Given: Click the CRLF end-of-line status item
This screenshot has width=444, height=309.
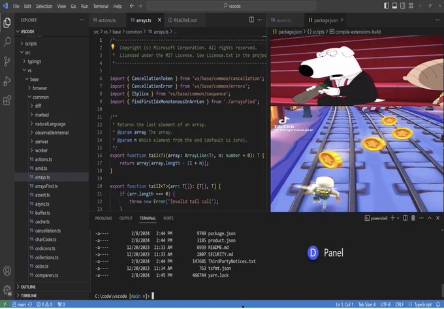Looking at the screenshot, I should pos(399,304).
